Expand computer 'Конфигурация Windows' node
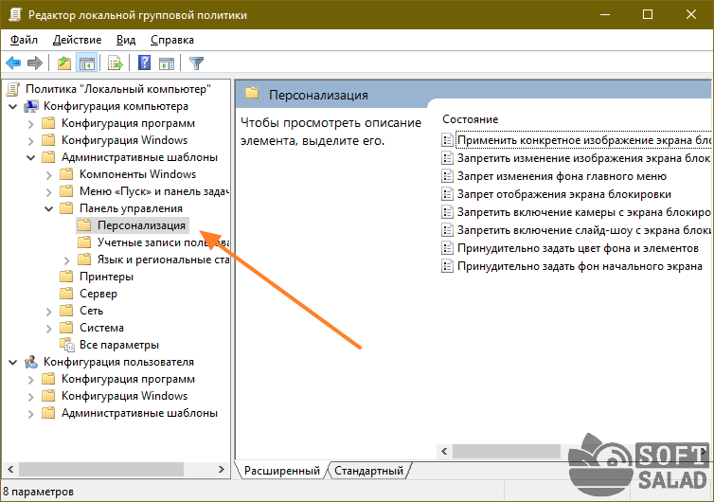714x502 pixels. [31, 141]
